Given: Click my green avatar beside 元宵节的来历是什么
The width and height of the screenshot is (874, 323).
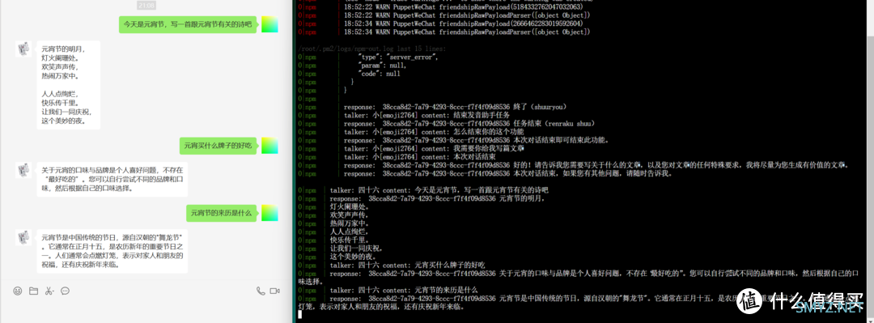Looking at the screenshot, I should 269,213.
